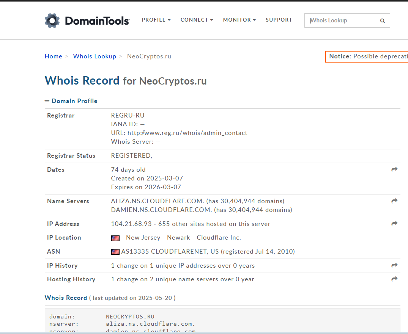The width and height of the screenshot is (408, 334).
Task: Click the REGRU-RU registrar value
Action: click(x=128, y=115)
